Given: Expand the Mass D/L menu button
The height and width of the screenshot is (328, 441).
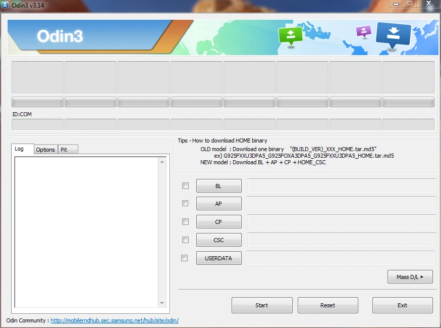Looking at the screenshot, I should click(410, 277).
